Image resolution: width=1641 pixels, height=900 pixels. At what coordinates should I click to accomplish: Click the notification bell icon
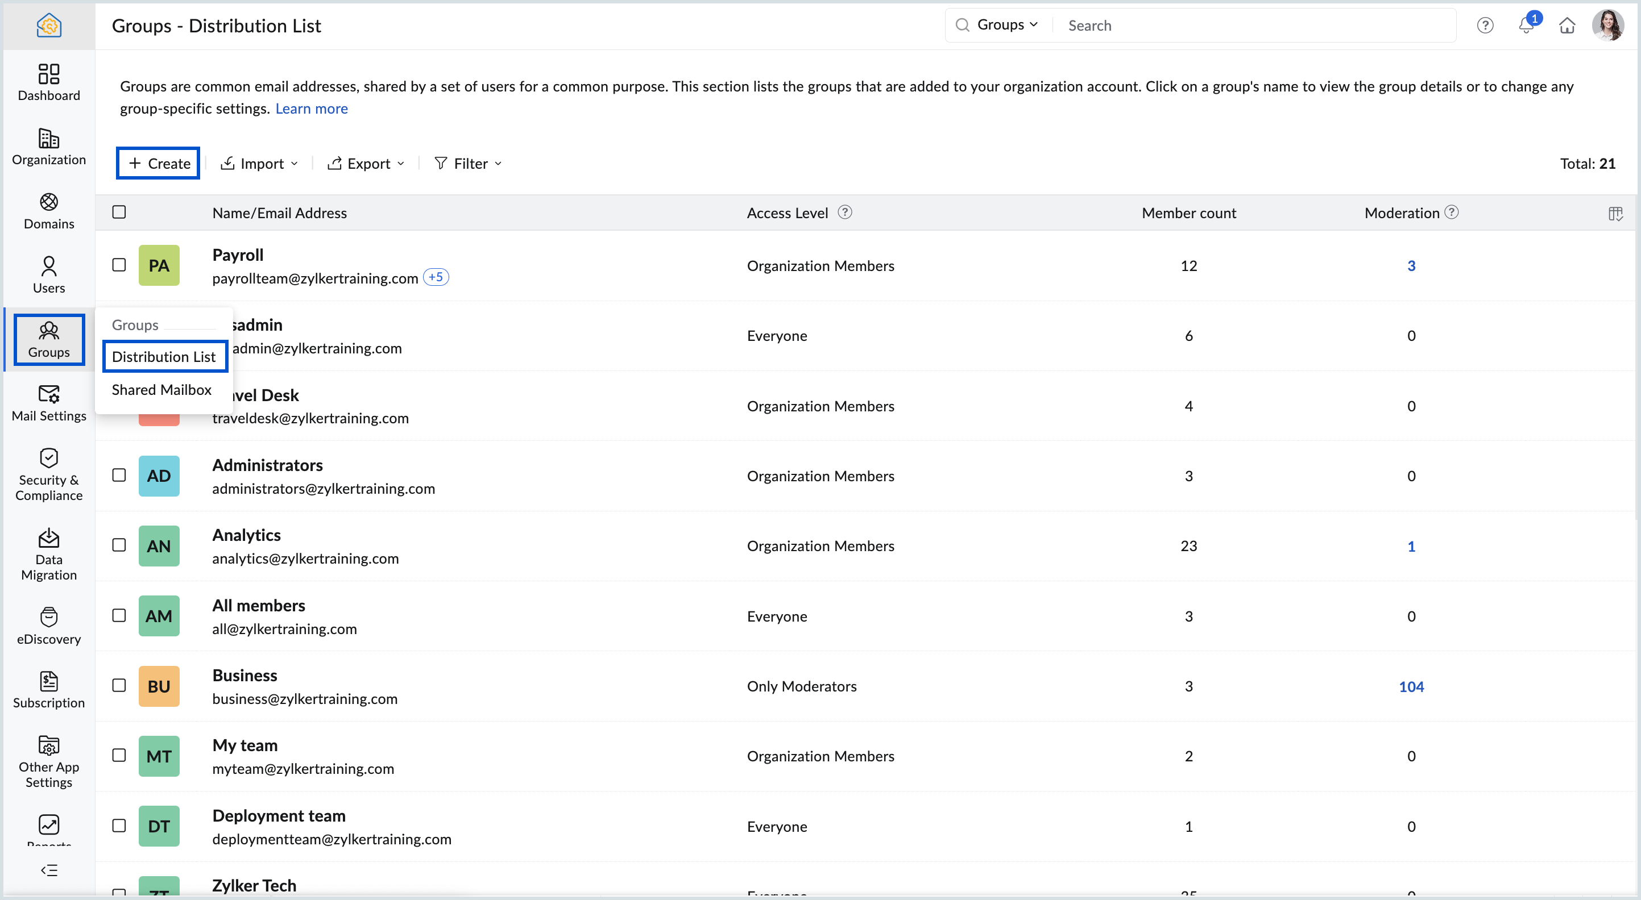point(1526,26)
